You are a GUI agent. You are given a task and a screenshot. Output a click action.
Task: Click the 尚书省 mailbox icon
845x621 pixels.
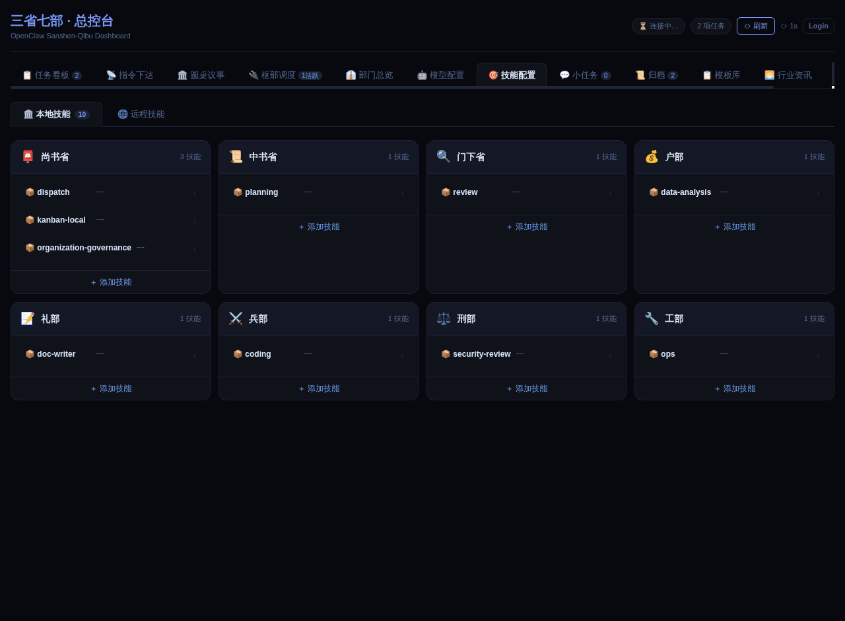click(28, 157)
